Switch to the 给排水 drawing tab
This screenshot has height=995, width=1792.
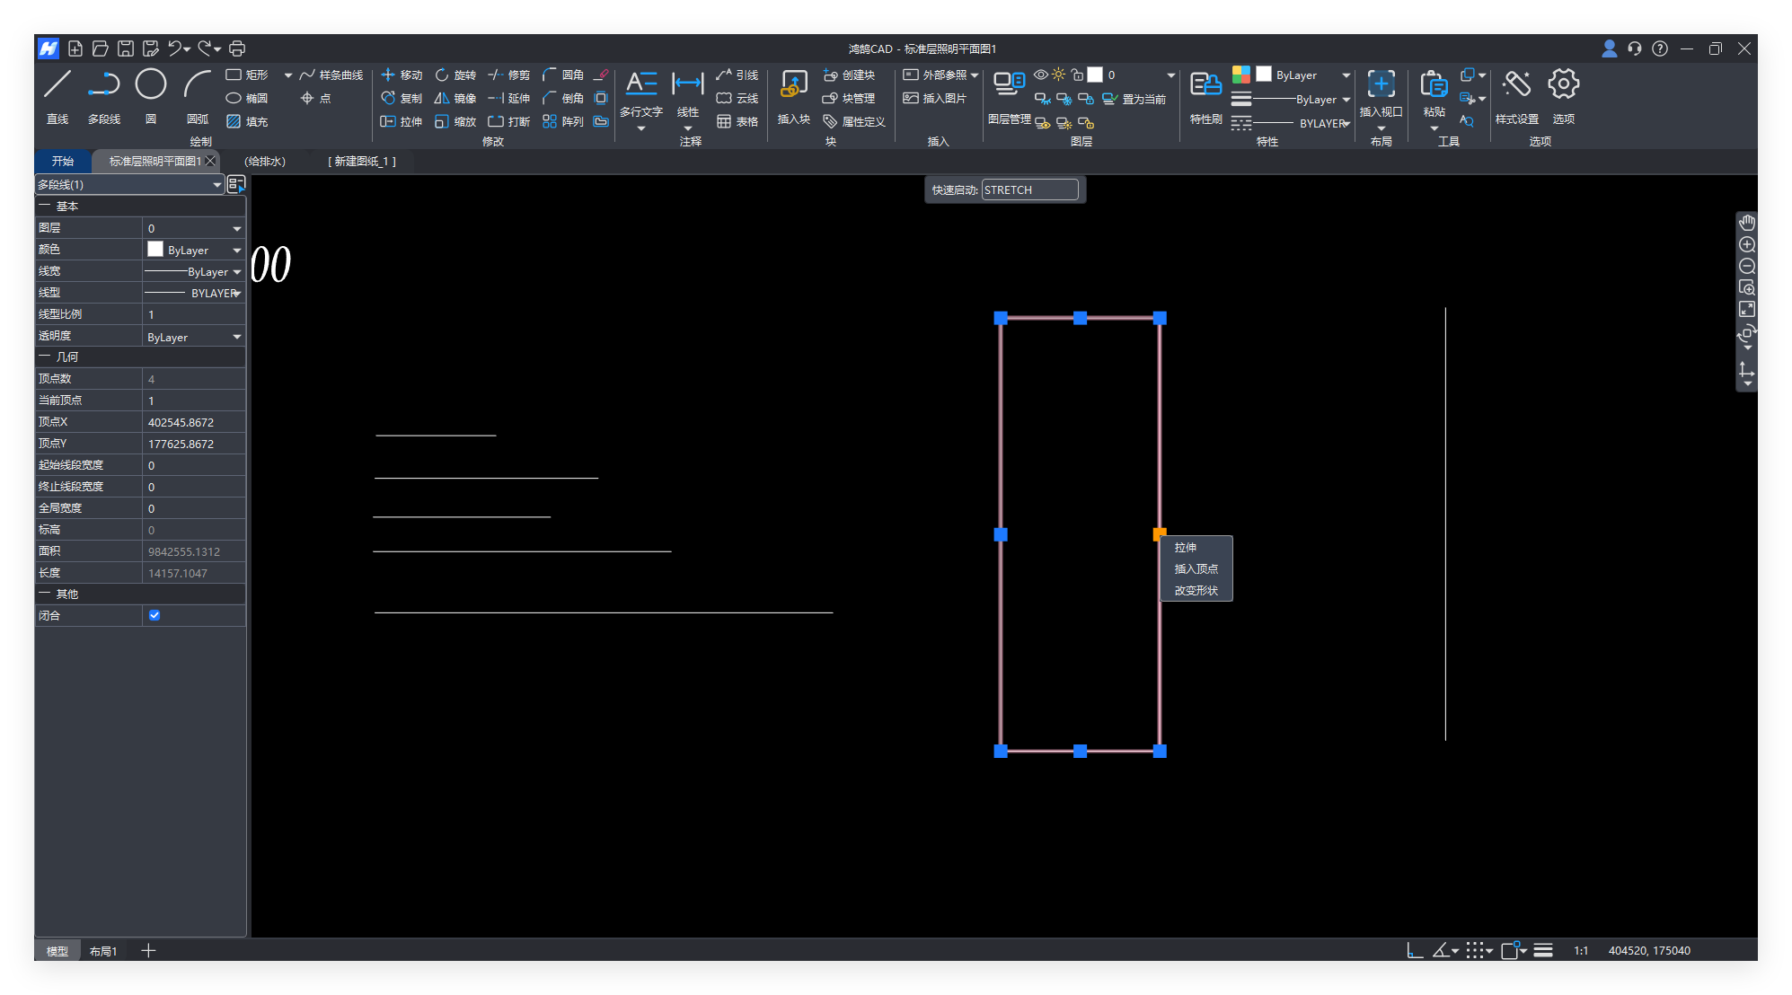[265, 161]
